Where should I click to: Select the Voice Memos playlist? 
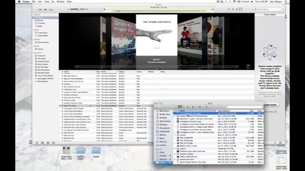click(42, 81)
